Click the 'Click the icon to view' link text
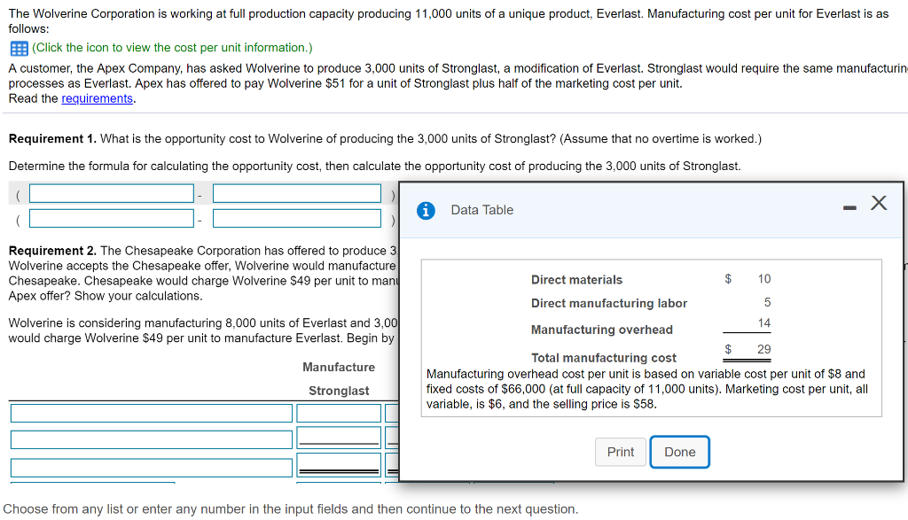 tap(172, 48)
